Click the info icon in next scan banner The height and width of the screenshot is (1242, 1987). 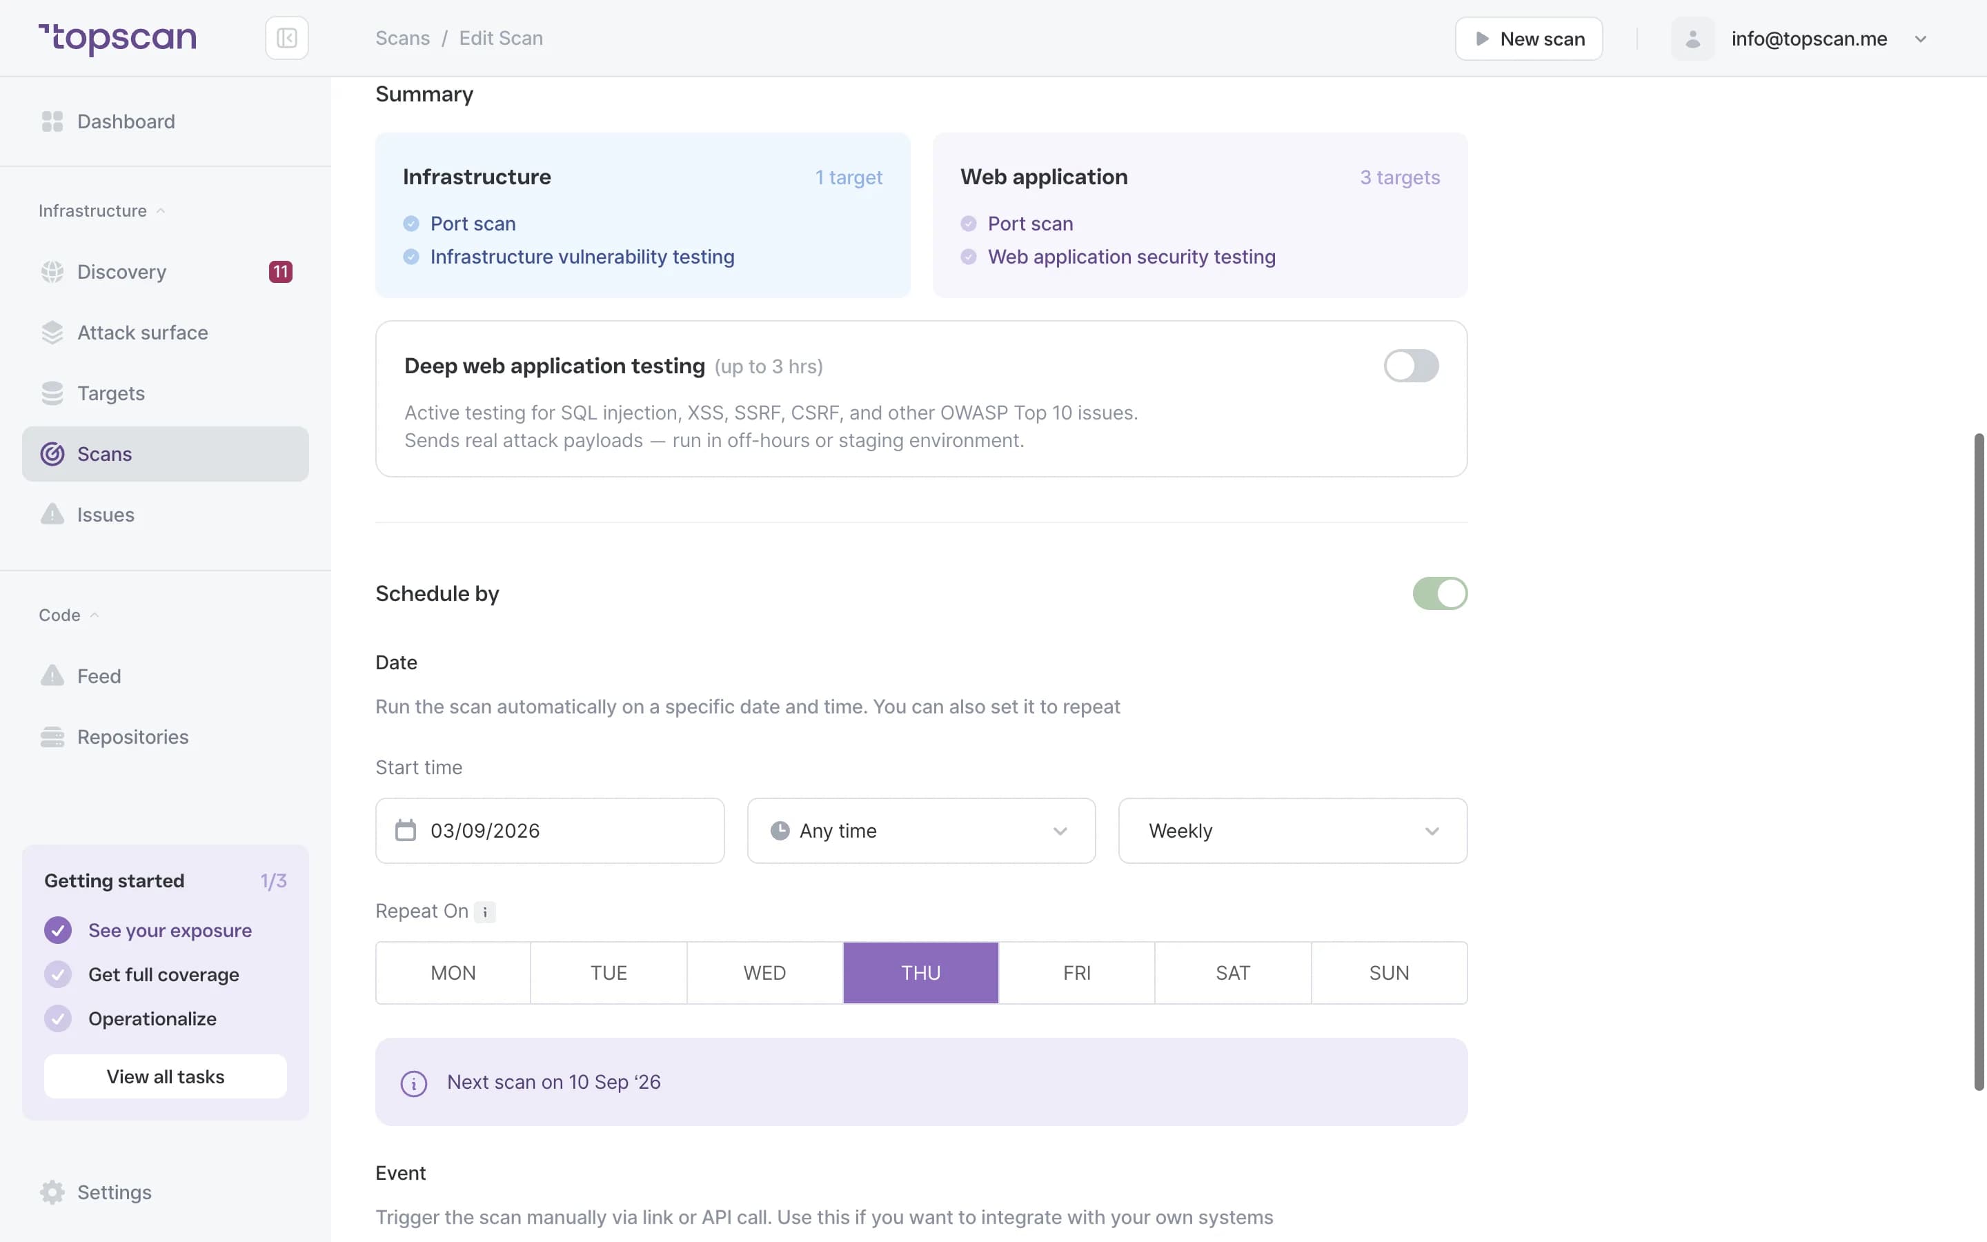pos(413,1083)
